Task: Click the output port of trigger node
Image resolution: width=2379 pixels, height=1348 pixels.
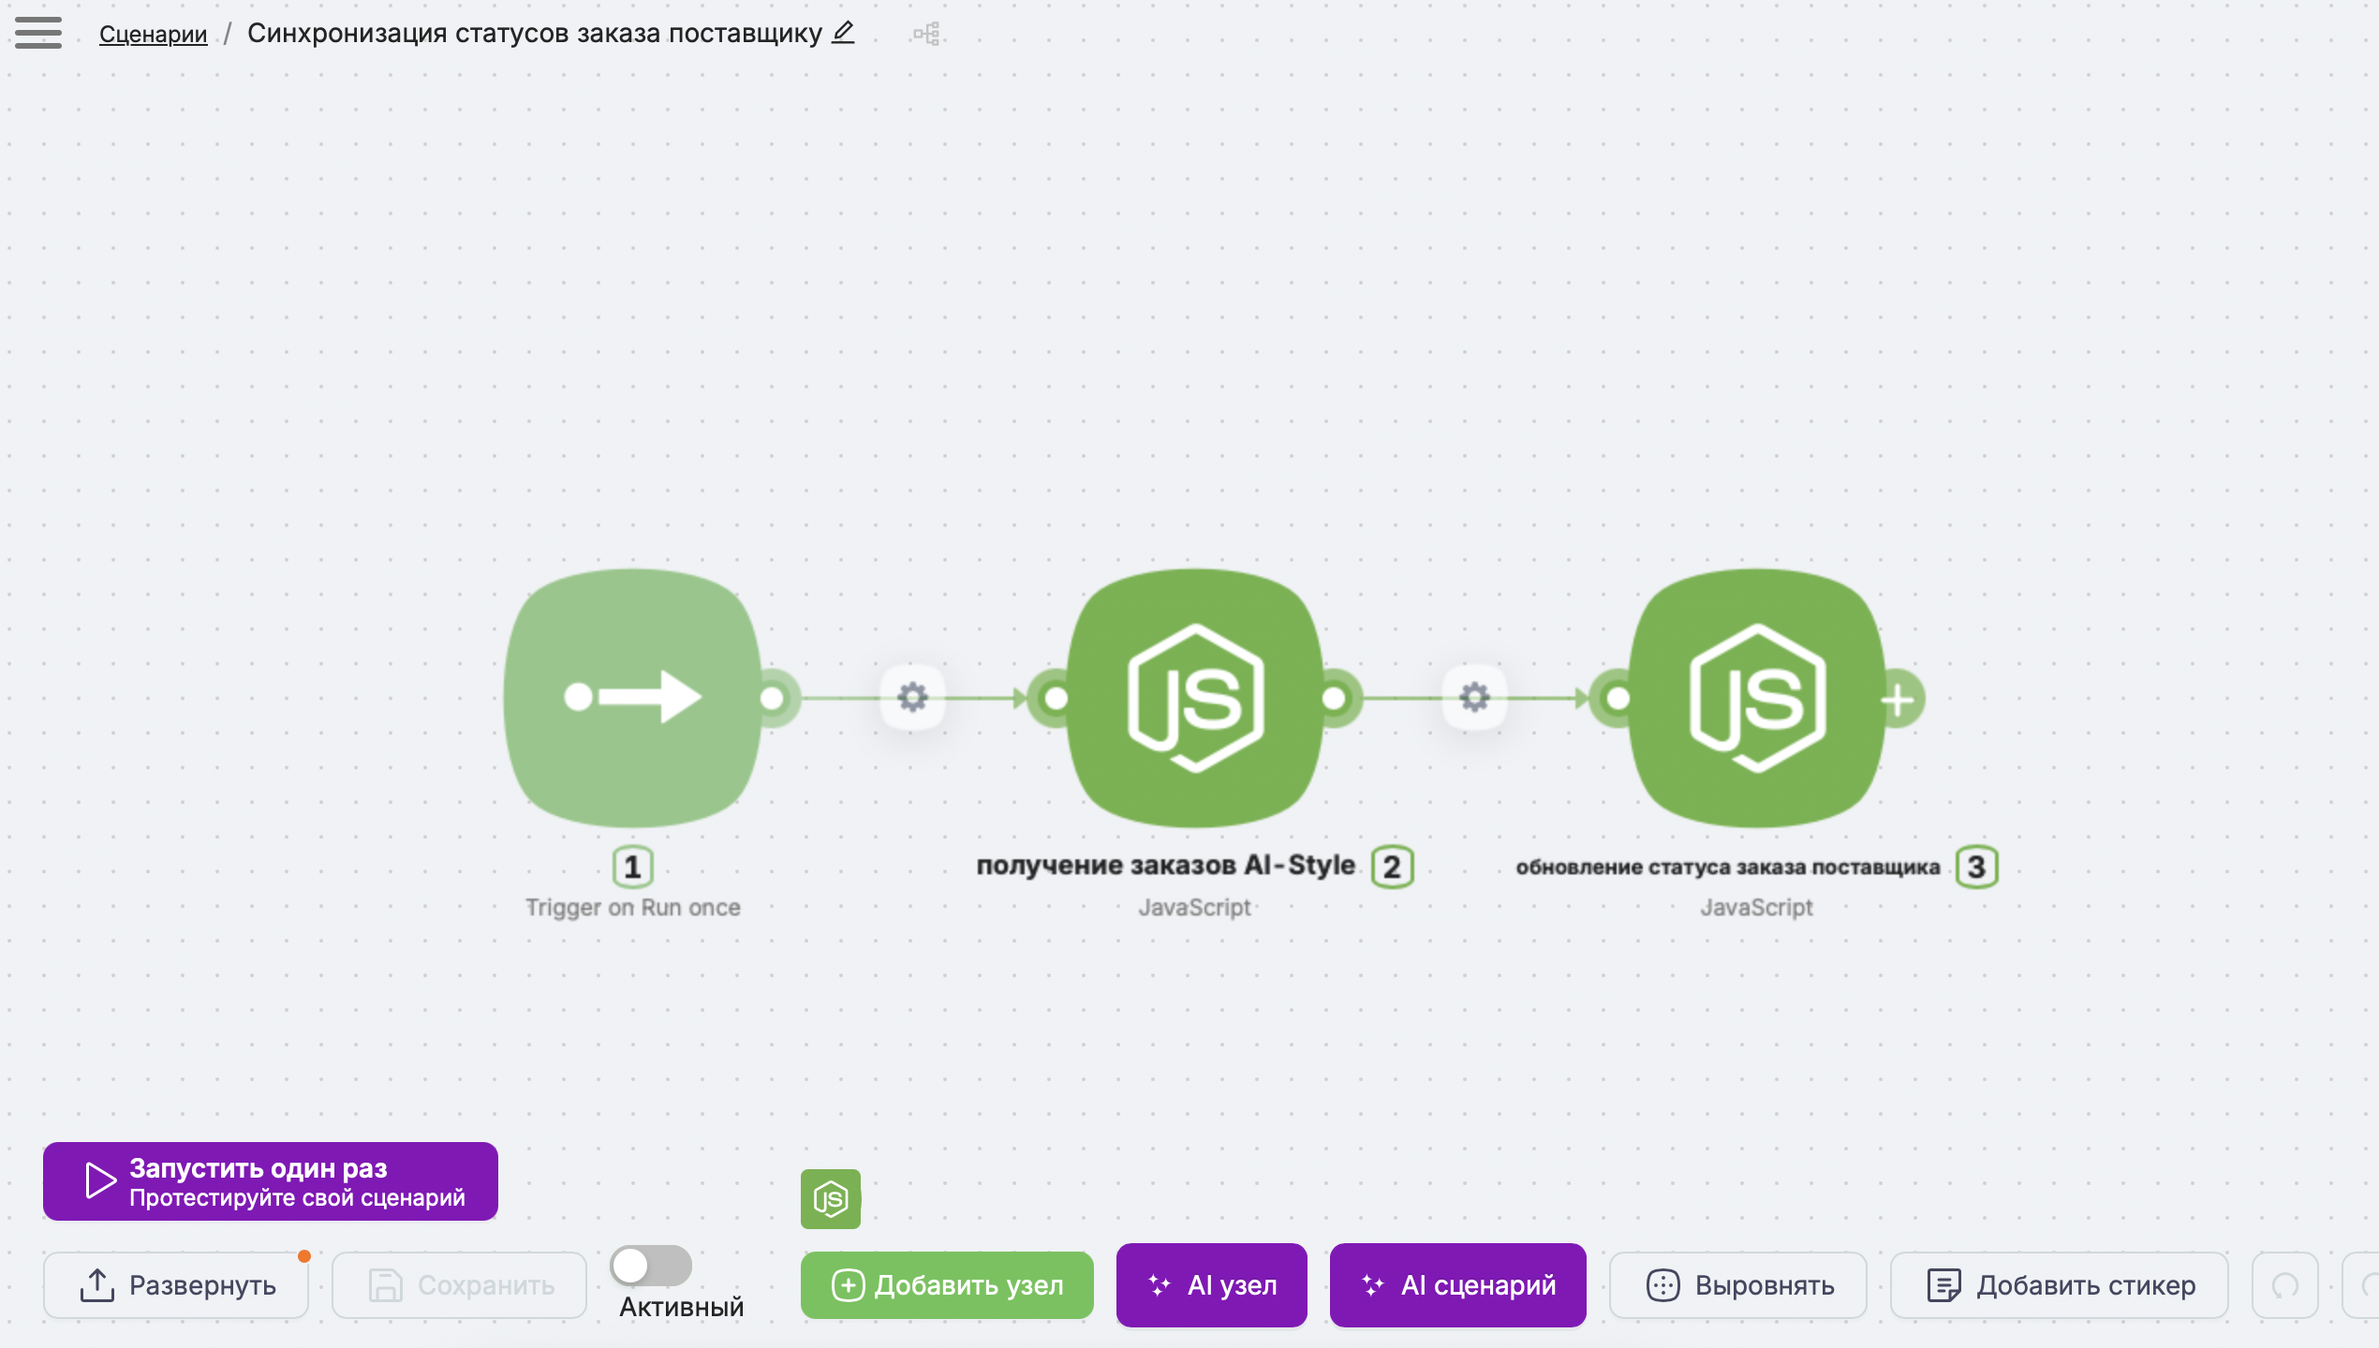Action: 773,698
